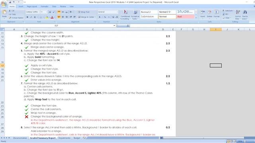Decrease font size with Shrink Font
255x143 pixels.
pos(54,12)
